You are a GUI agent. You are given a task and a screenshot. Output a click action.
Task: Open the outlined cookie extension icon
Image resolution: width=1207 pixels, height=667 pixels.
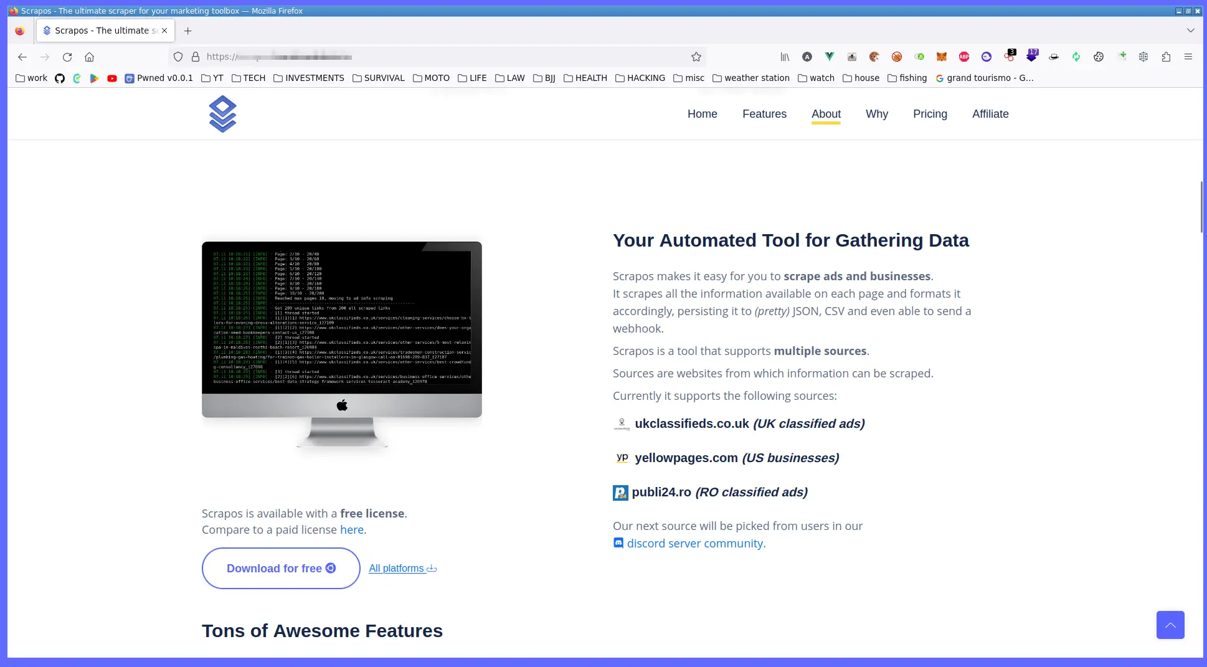tap(1099, 57)
